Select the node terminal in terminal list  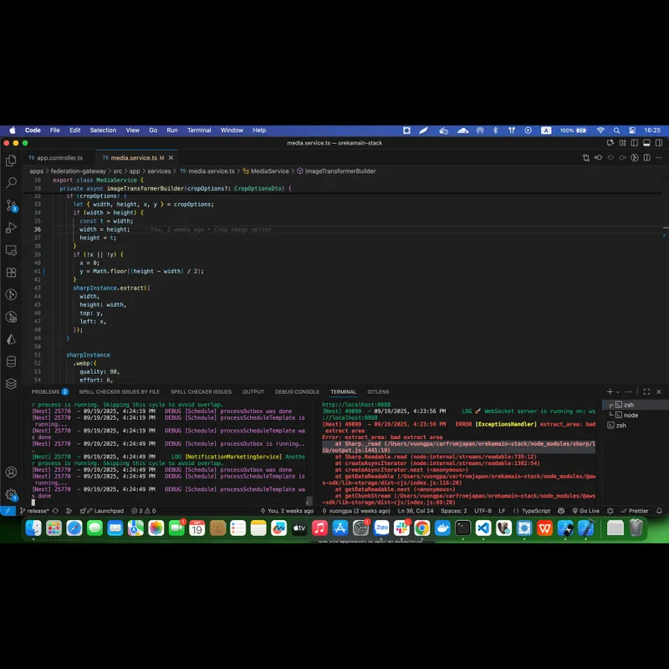(630, 415)
